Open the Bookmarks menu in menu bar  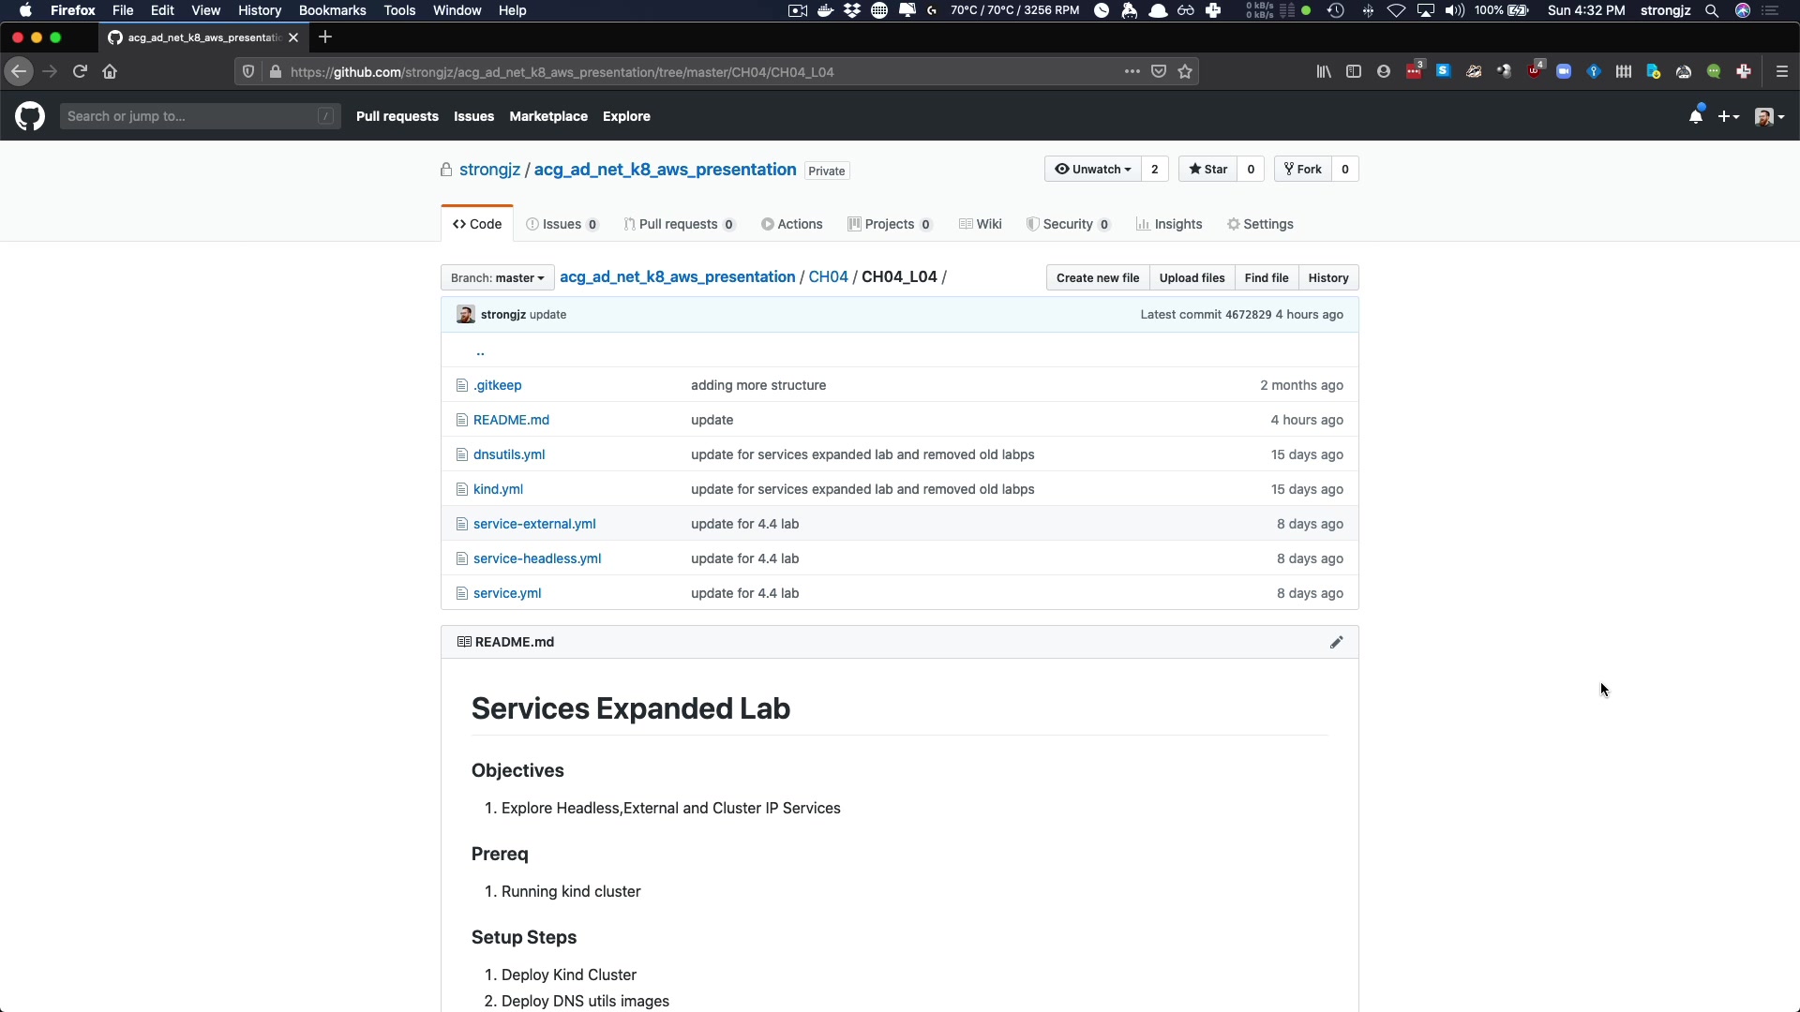[x=332, y=10]
